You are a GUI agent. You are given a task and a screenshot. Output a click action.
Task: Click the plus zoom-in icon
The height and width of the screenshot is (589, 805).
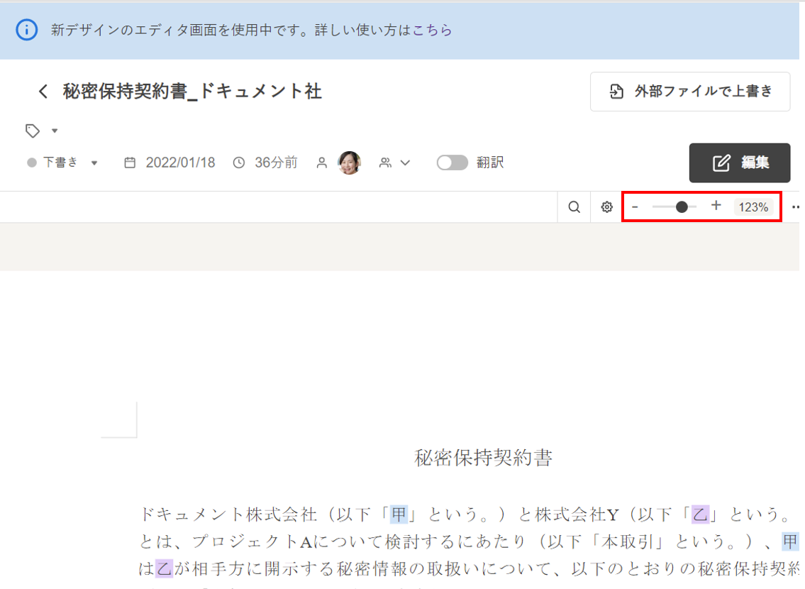click(x=716, y=206)
